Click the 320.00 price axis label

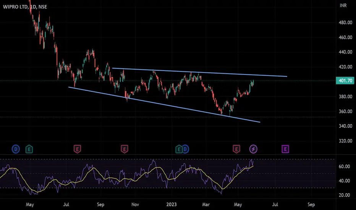pos(345,141)
